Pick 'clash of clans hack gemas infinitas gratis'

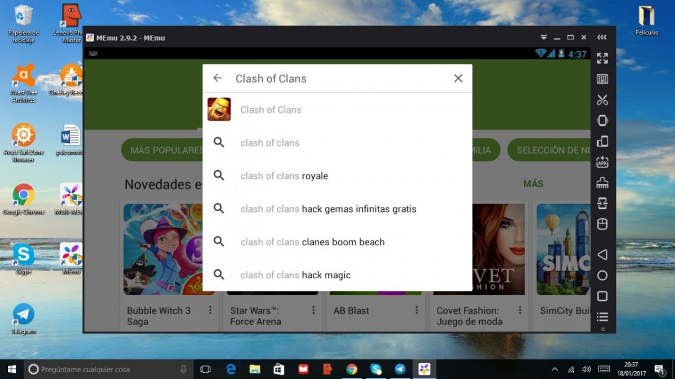(x=337, y=209)
